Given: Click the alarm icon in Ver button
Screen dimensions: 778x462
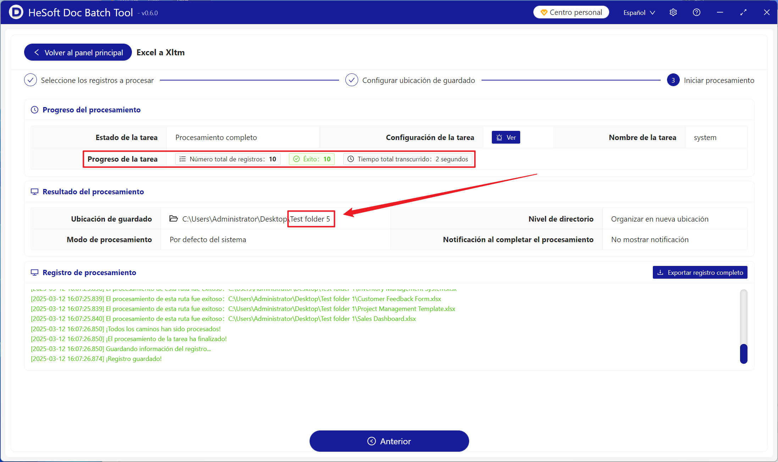Looking at the screenshot, I should pos(499,137).
